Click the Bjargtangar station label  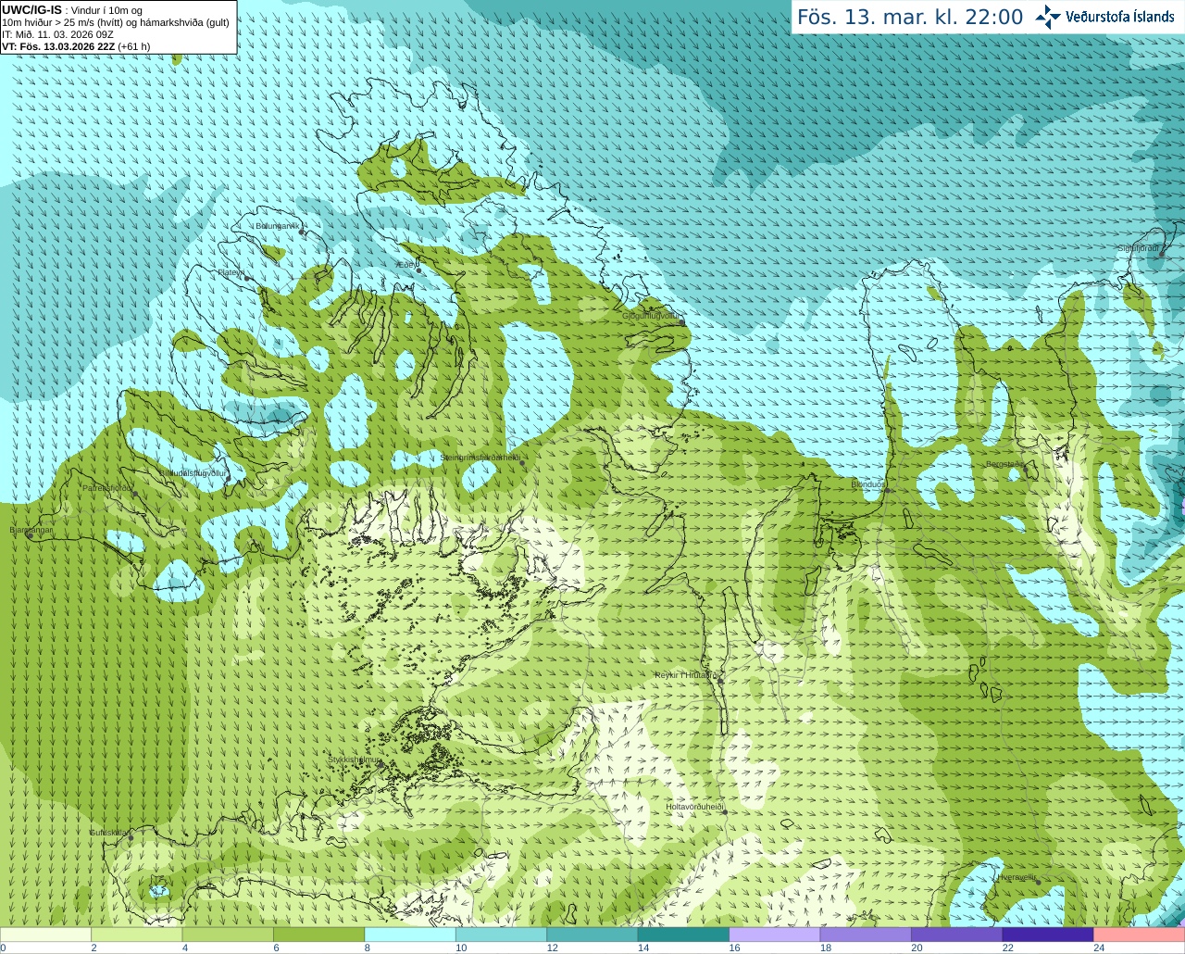(31, 530)
